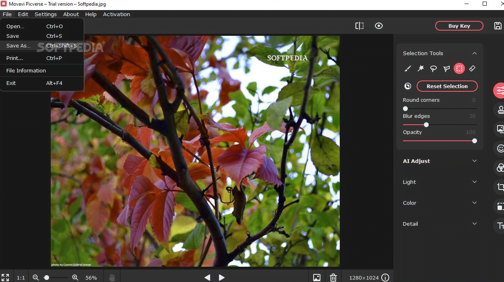Viewport: 504px width, 282px height.
Task: Switch to the Eraser selection tool
Action: click(x=472, y=68)
